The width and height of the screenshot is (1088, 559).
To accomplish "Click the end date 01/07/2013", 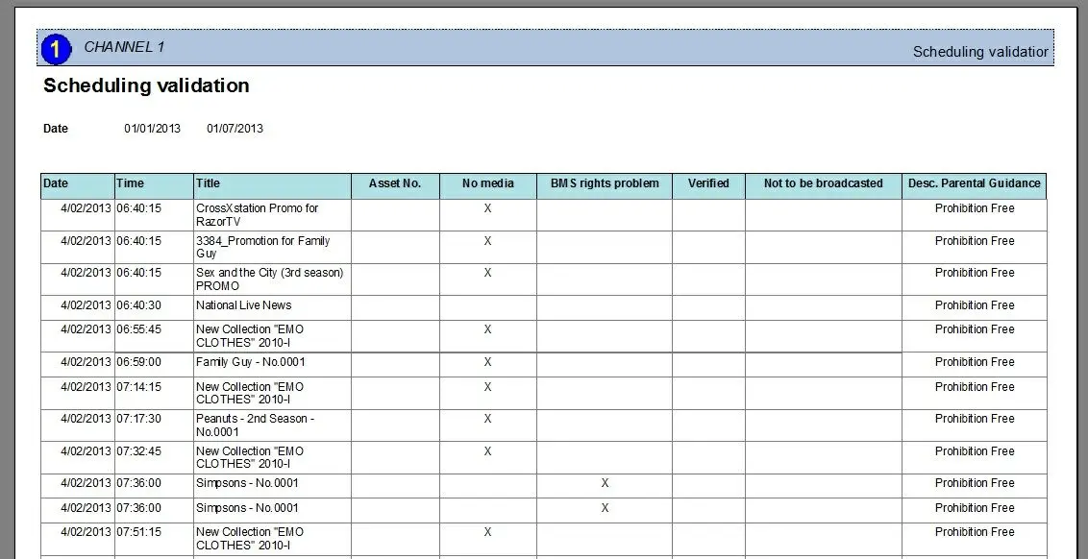I will coord(235,129).
